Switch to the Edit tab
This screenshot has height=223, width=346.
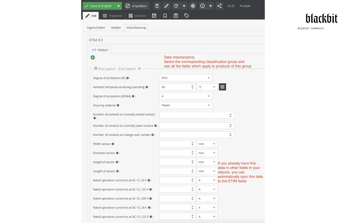tap(91, 16)
